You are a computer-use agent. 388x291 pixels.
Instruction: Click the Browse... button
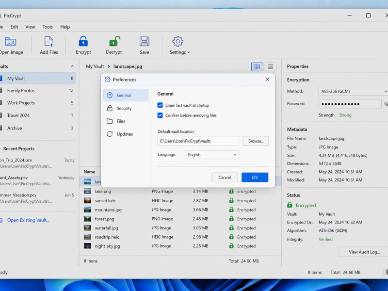coord(256,141)
